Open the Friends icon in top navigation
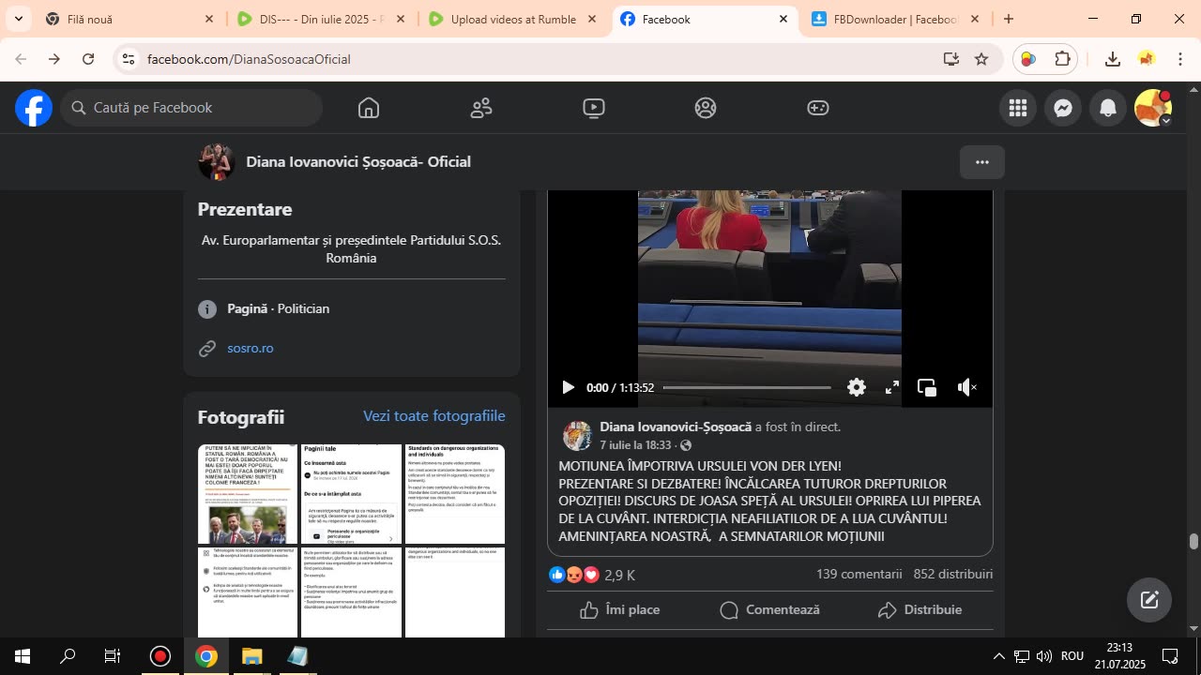The height and width of the screenshot is (675, 1201). [481, 108]
